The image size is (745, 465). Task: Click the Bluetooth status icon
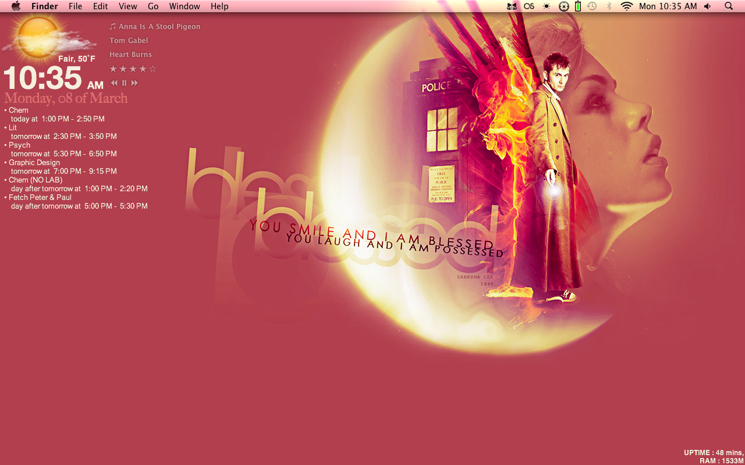click(609, 6)
